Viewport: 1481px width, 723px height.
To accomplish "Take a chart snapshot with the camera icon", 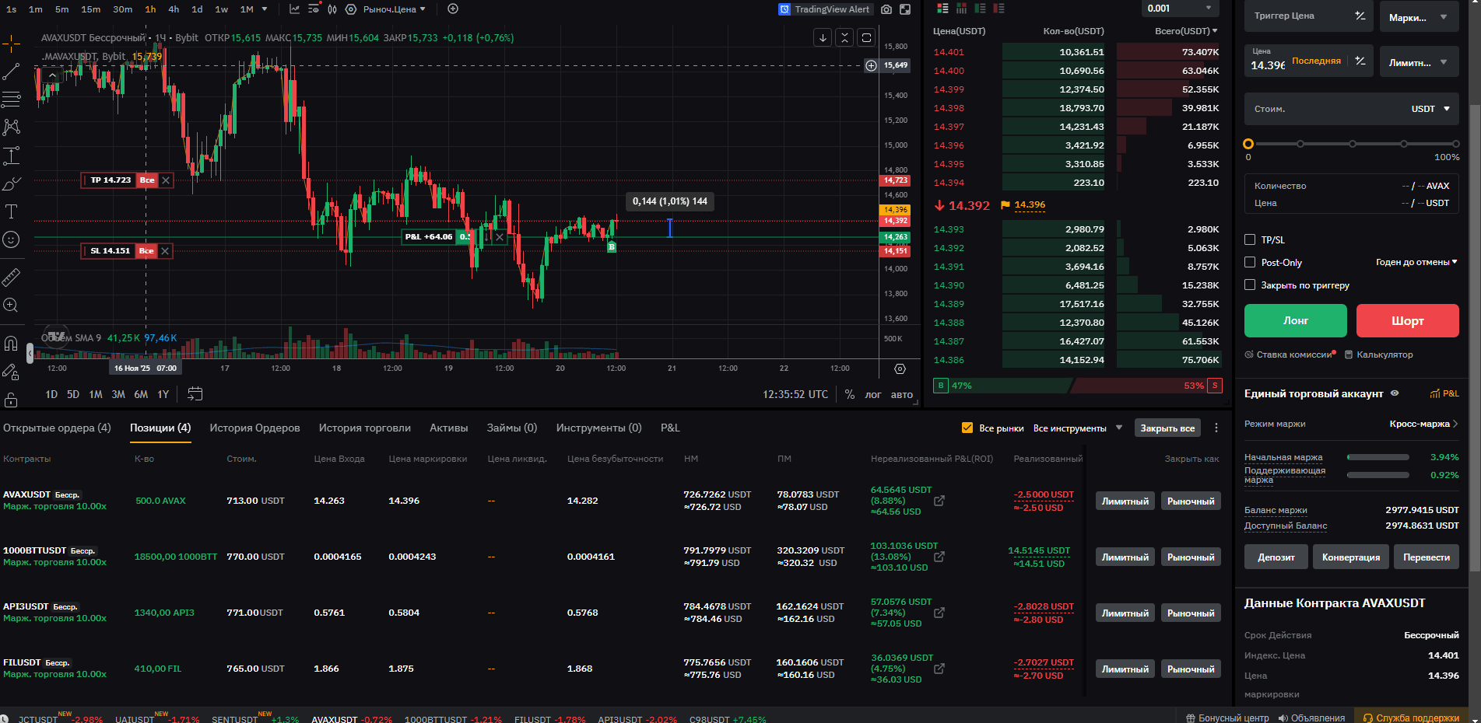I will (x=886, y=9).
